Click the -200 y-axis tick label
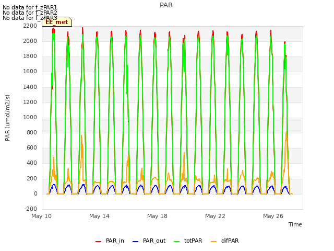334x251 pixels. (31, 209)
